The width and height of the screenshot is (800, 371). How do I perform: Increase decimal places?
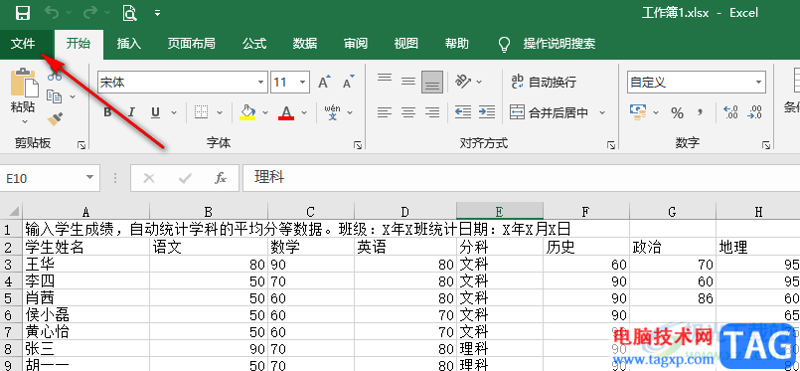tap(730, 112)
